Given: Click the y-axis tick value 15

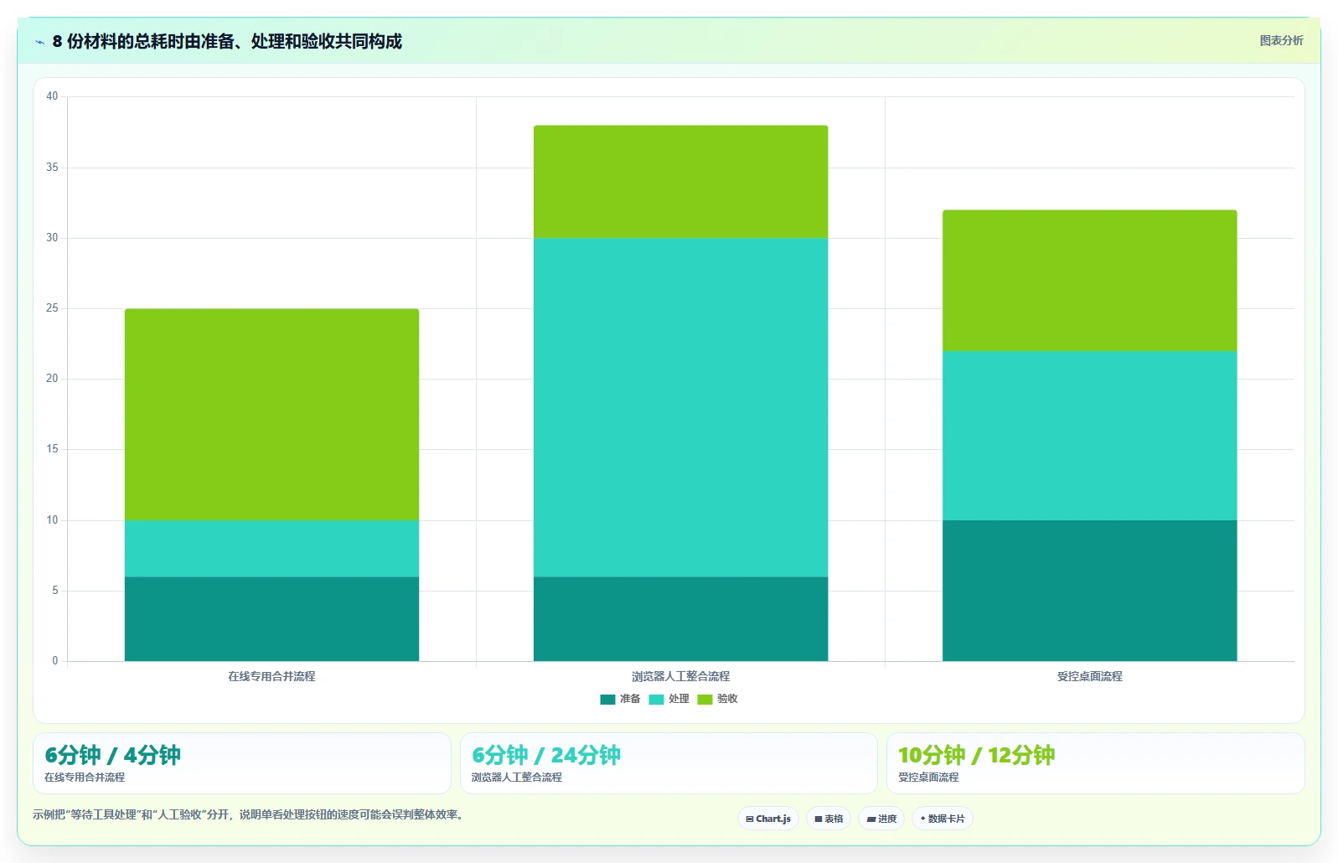Looking at the screenshot, I should point(52,449).
